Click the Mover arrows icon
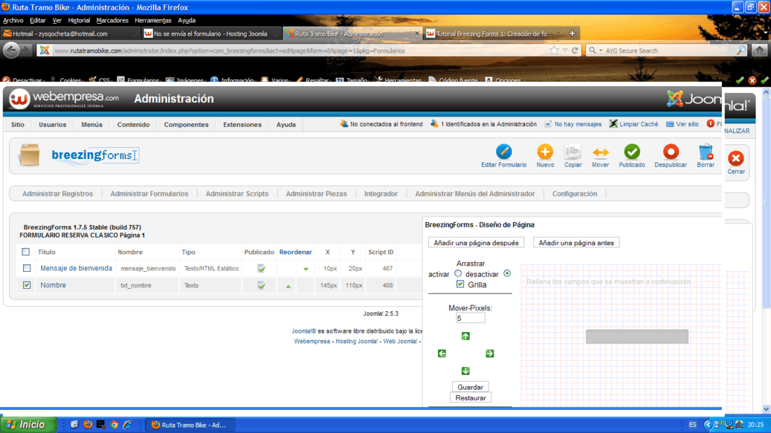The height and width of the screenshot is (433, 771). click(601, 152)
